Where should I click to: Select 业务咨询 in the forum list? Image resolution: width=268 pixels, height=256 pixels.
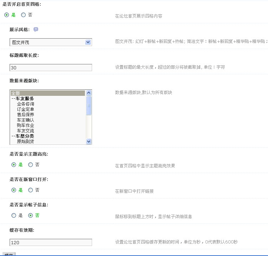pos(26,104)
